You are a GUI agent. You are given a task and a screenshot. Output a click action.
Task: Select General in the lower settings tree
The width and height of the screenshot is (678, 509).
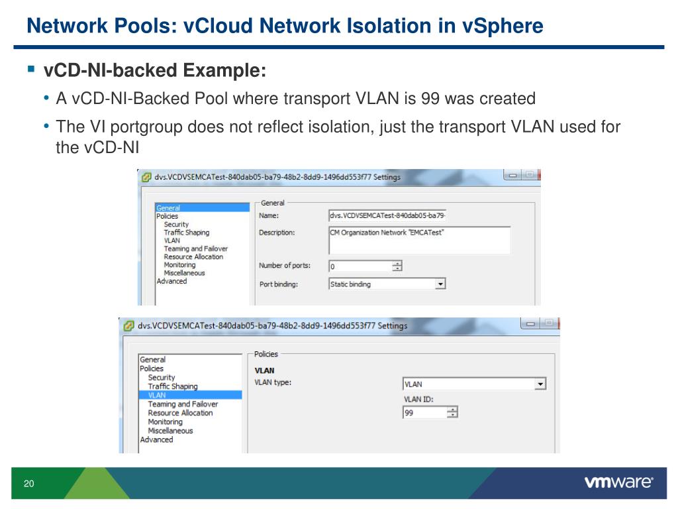click(153, 359)
